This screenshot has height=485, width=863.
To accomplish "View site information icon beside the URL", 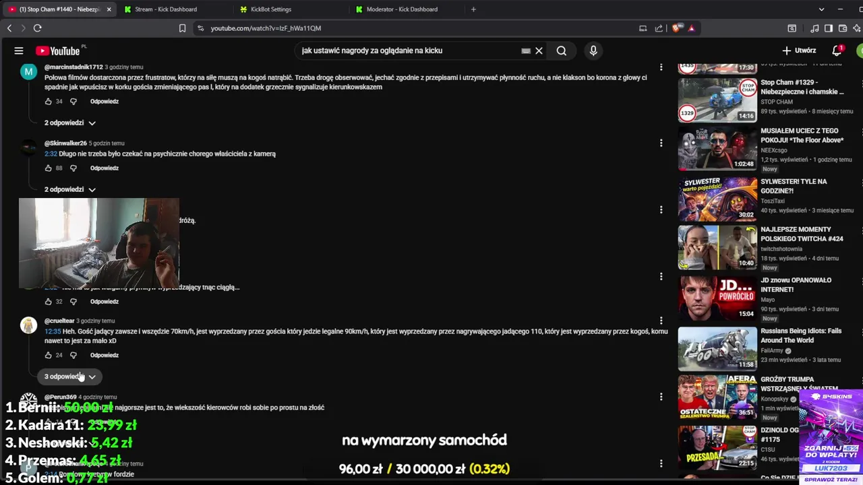I will pyautogui.click(x=200, y=28).
